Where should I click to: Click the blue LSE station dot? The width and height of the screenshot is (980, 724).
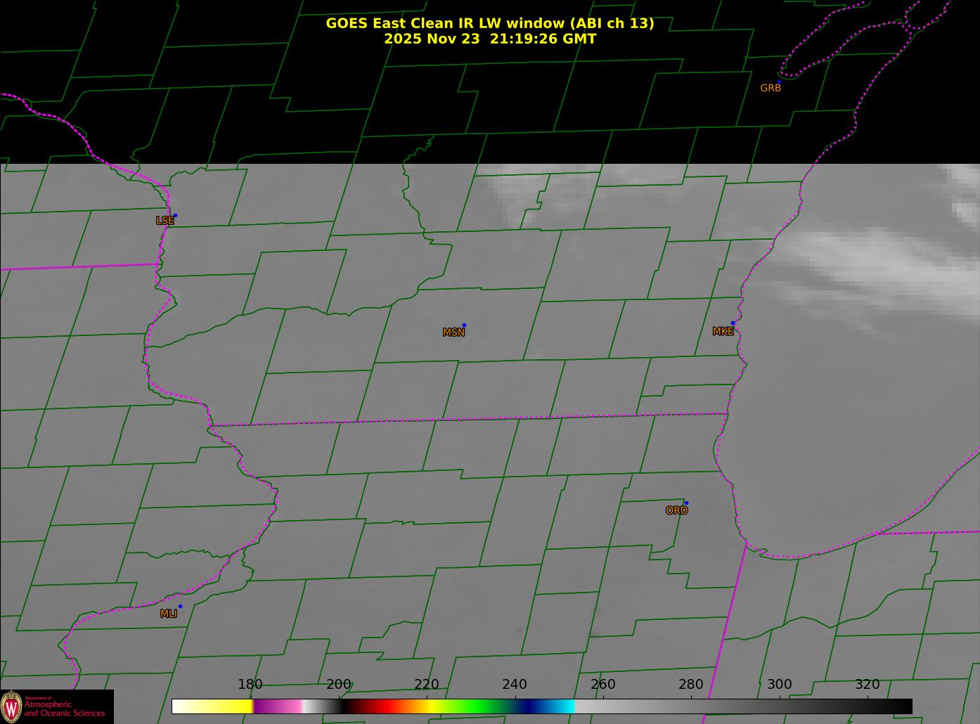(175, 216)
